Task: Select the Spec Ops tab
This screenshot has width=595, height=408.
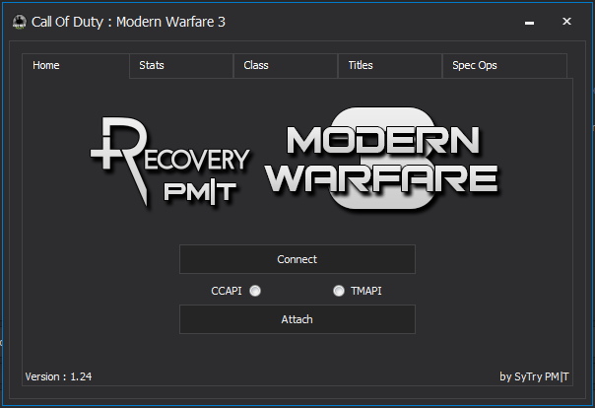Action: pos(504,66)
